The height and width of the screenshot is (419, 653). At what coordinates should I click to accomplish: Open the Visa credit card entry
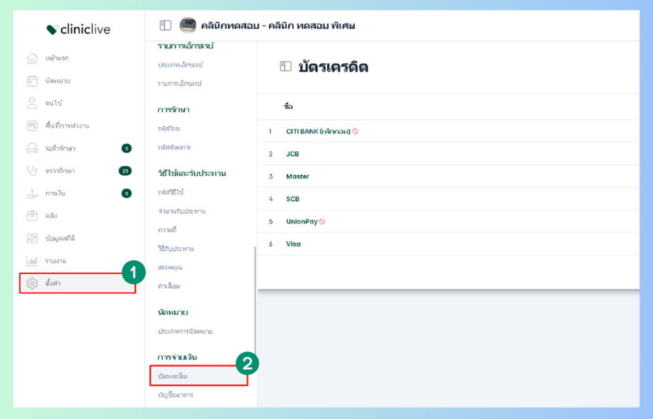[x=293, y=244]
